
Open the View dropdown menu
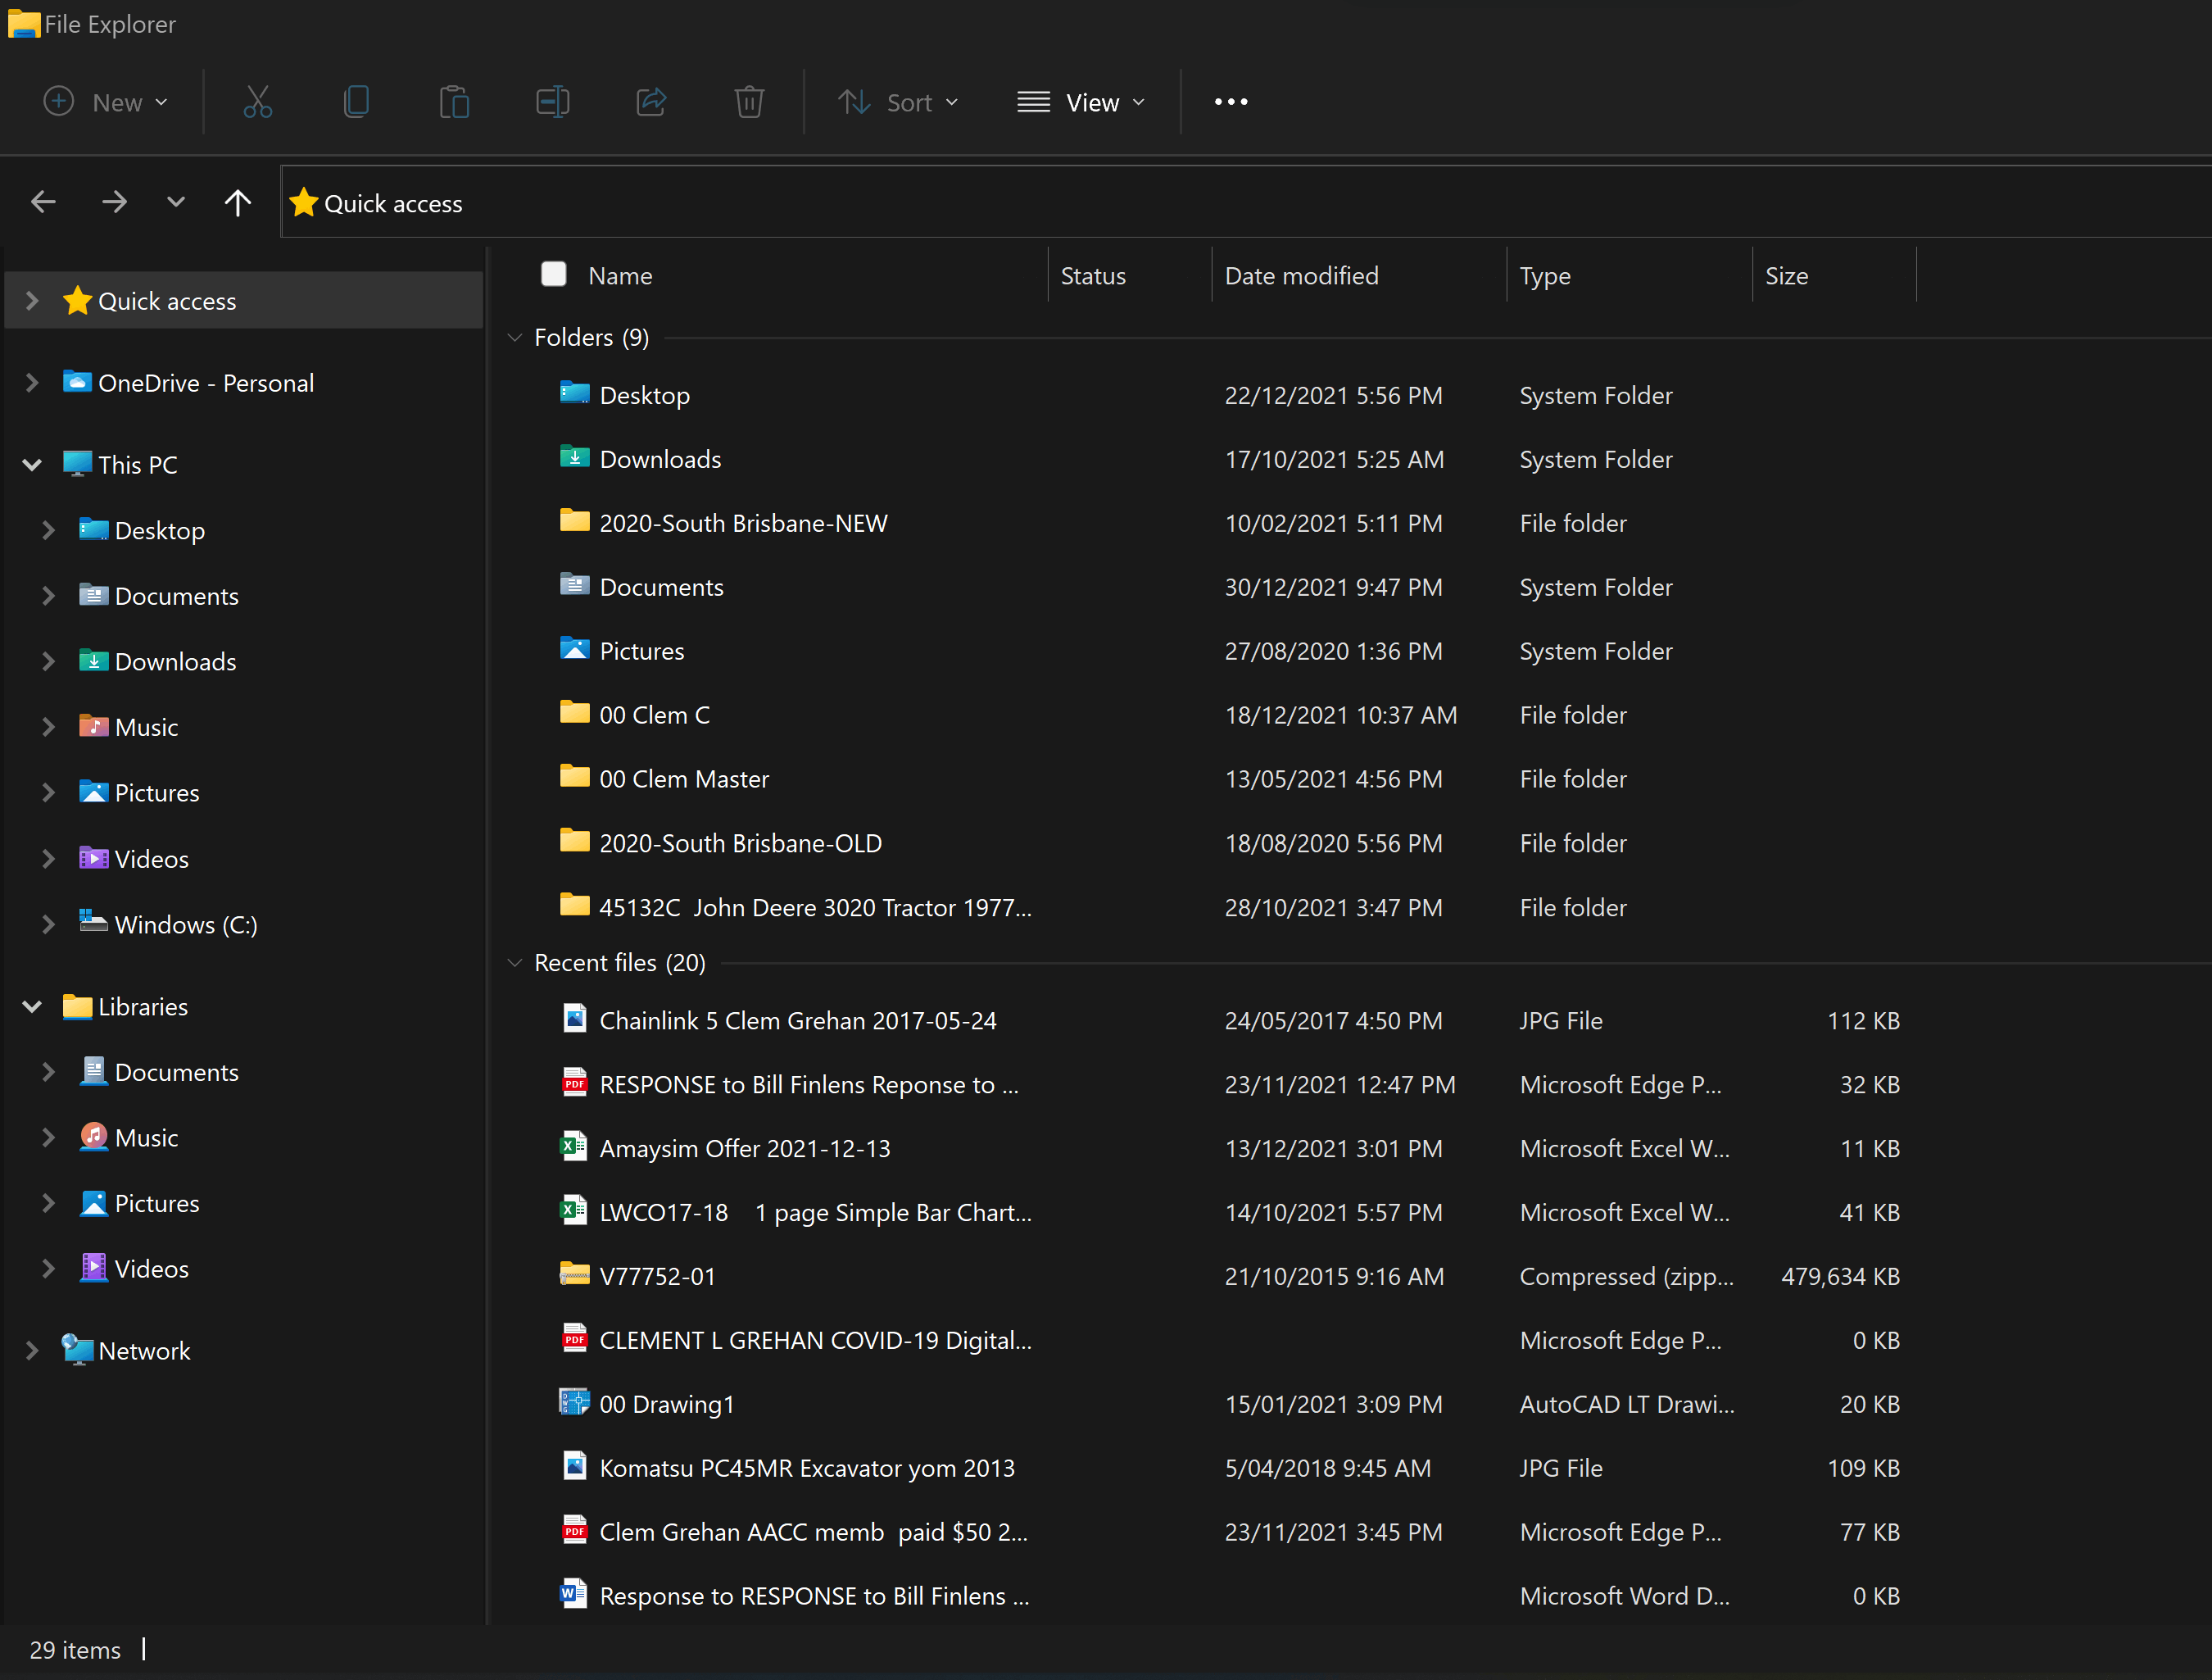1081,102
